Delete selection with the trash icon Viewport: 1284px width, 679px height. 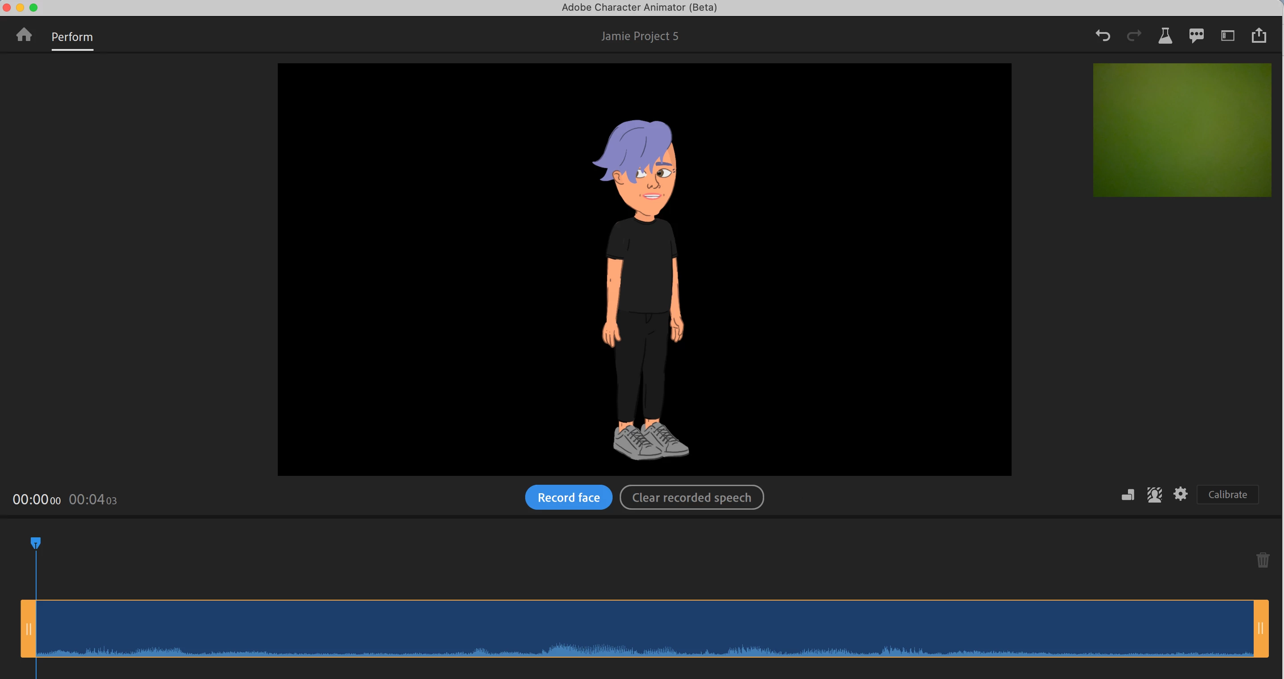click(x=1263, y=560)
